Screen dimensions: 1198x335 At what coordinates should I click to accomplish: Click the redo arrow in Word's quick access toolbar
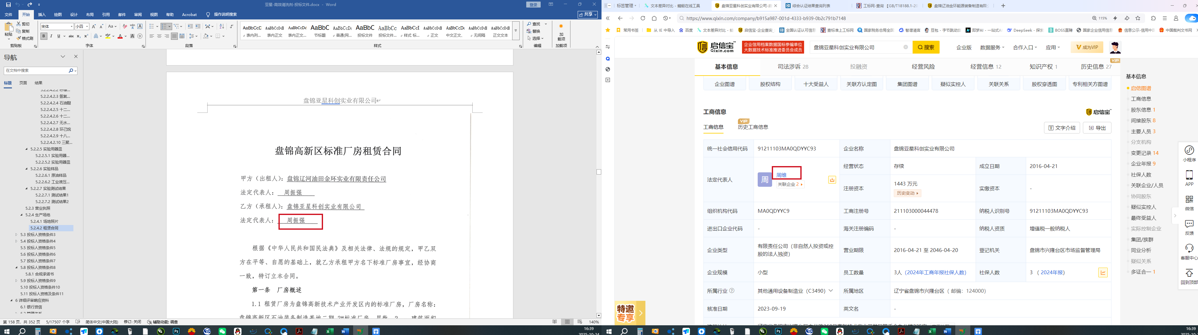click(x=30, y=5)
